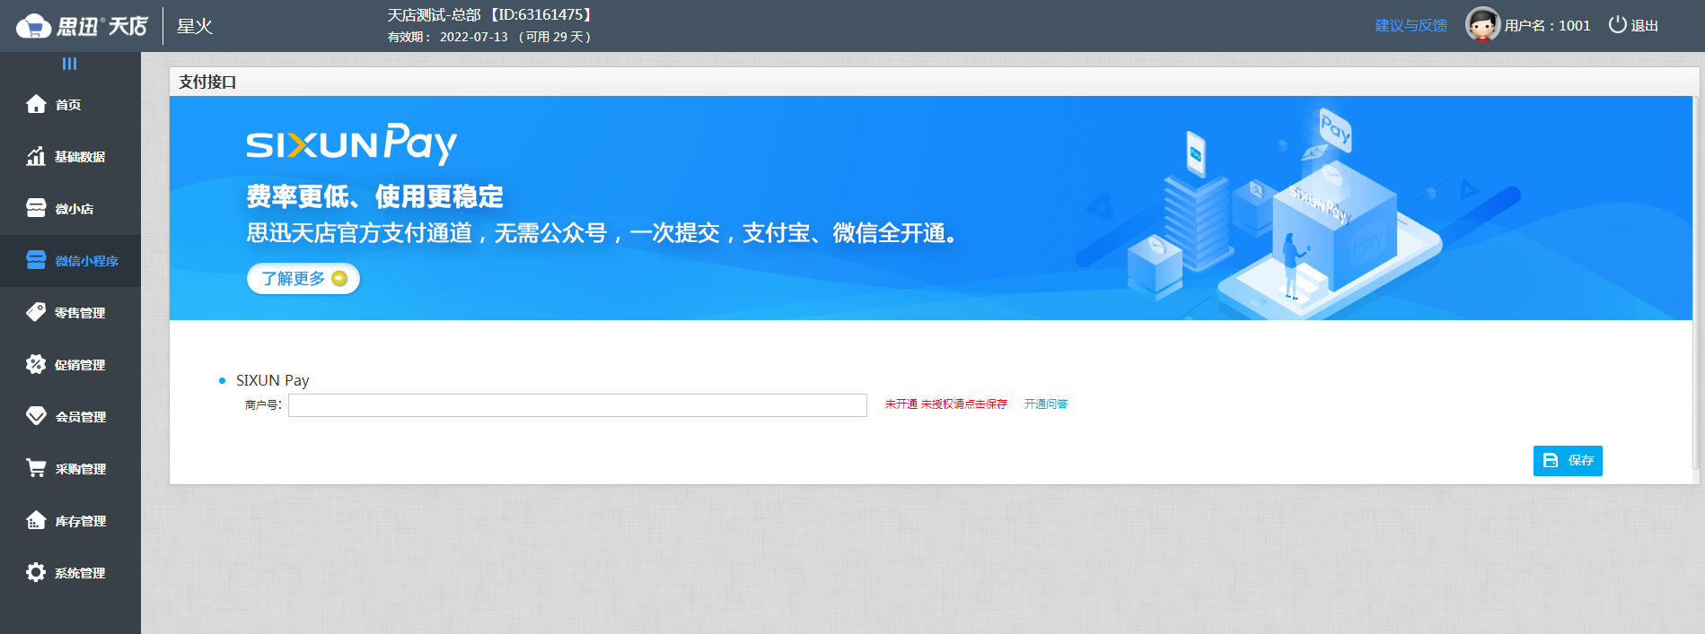
Task: Click the SIXUN Pay banner logo
Action: tap(352, 143)
